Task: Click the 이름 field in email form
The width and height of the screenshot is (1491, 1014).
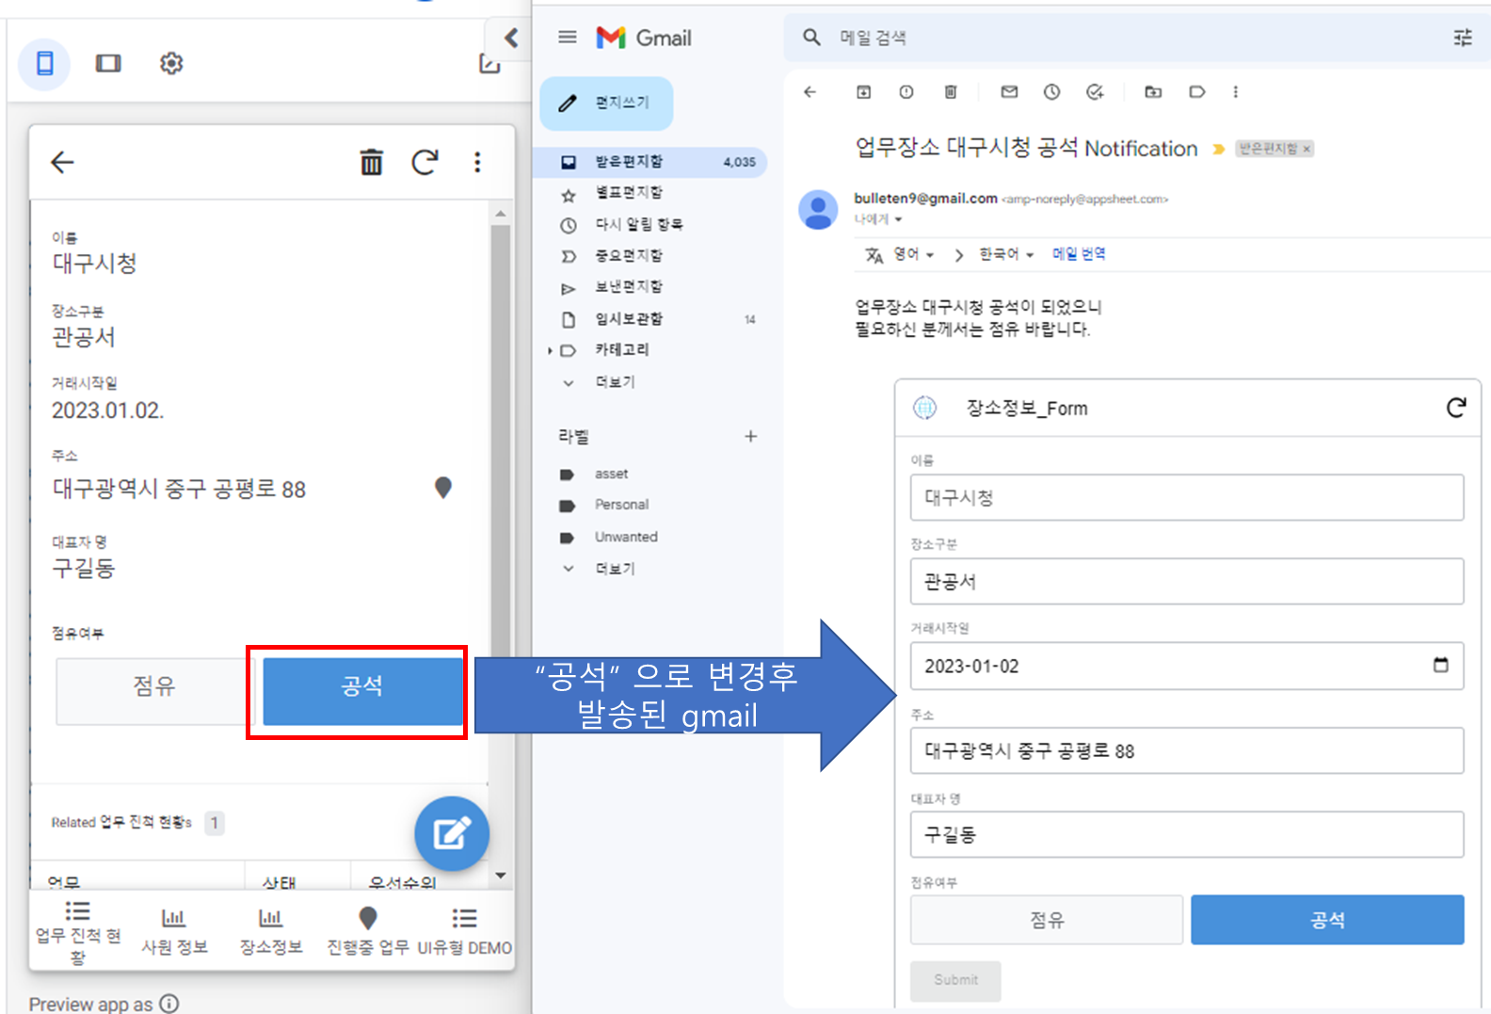Action: 1186,497
